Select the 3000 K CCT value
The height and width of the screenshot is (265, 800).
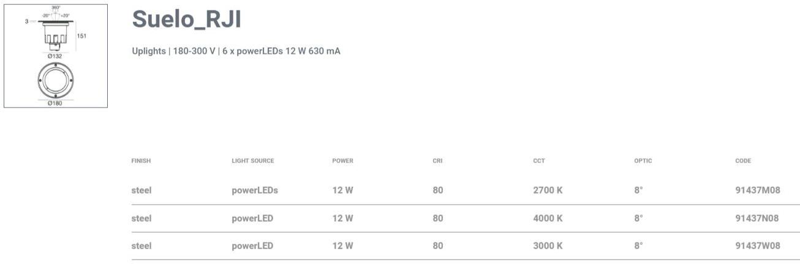(x=548, y=246)
